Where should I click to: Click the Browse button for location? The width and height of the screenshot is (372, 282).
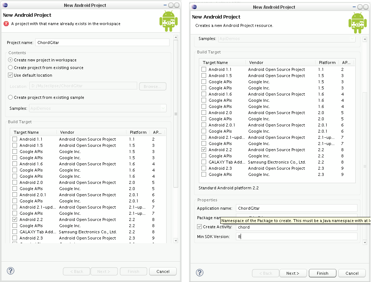[x=152, y=86]
